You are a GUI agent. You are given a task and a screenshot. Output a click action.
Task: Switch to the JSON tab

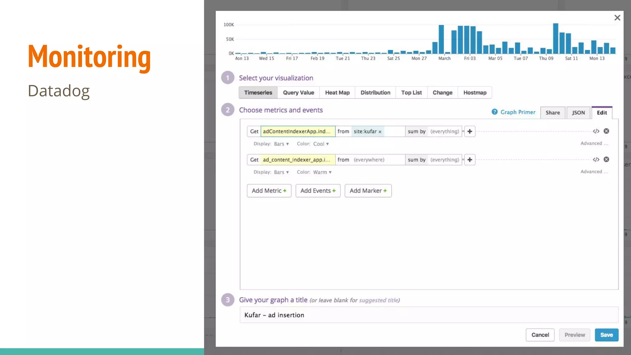point(578,113)
